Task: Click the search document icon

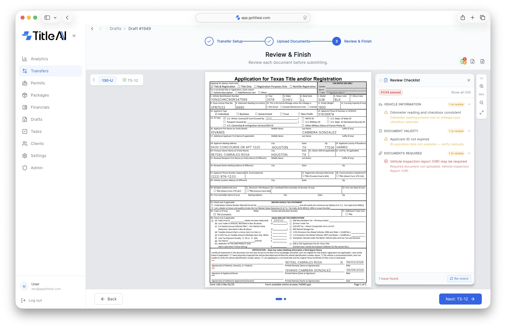Action: point(482,61)
